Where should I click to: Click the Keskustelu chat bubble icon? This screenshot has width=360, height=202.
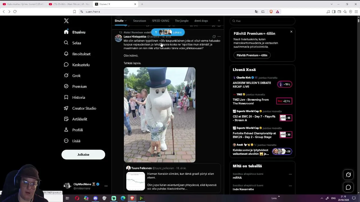66,65
